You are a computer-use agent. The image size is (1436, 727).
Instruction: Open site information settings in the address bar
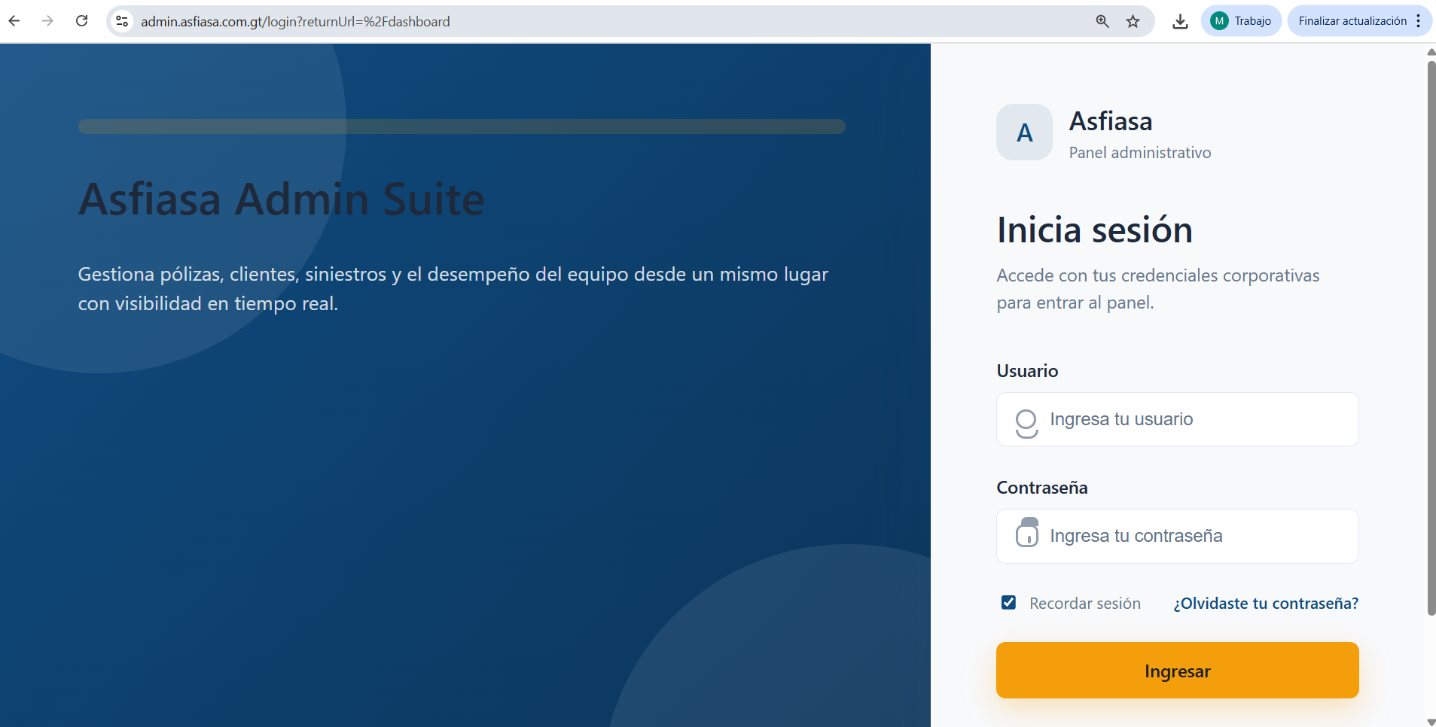[121, 20]
